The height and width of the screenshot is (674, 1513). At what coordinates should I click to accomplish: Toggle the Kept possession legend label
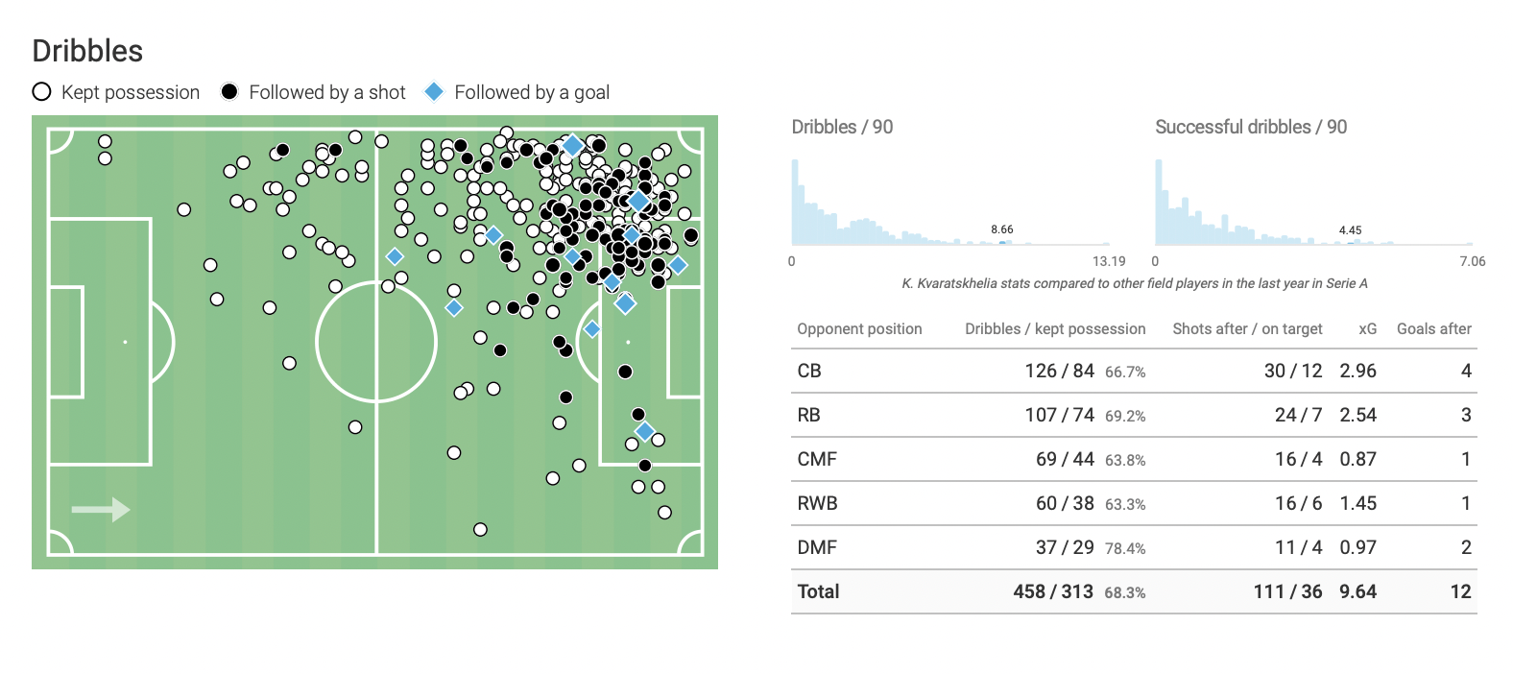tap(131, 92)
